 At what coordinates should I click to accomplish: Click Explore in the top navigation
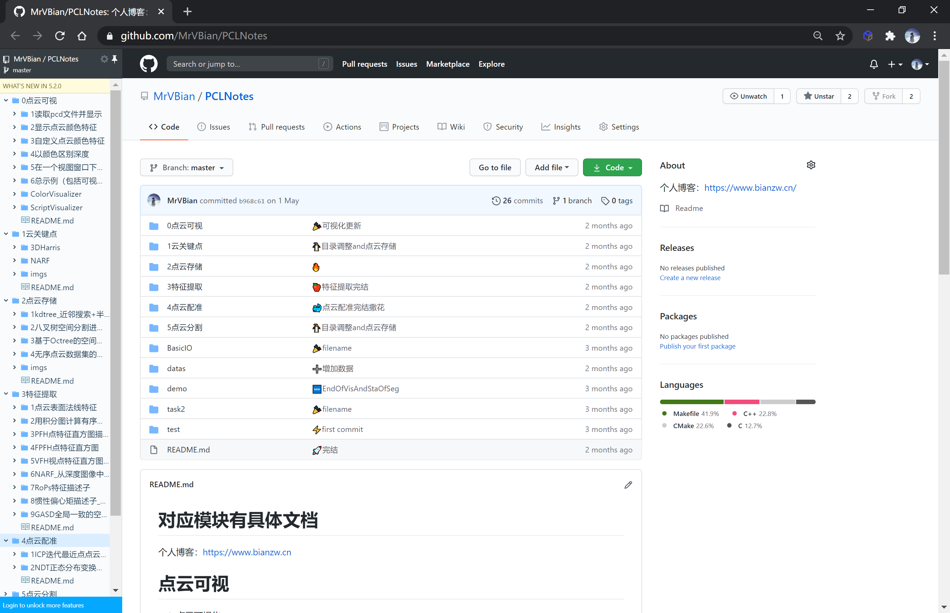[492, 64]
